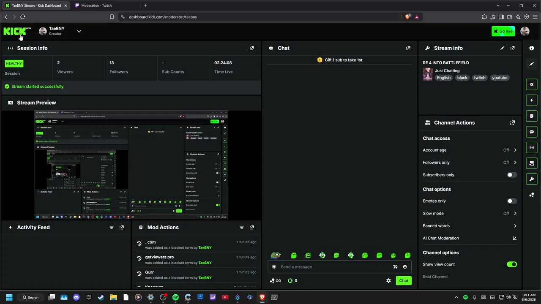Open the emote picker in chat input
This screenshot has height=304, width=541.
click(x=405, y=267)
